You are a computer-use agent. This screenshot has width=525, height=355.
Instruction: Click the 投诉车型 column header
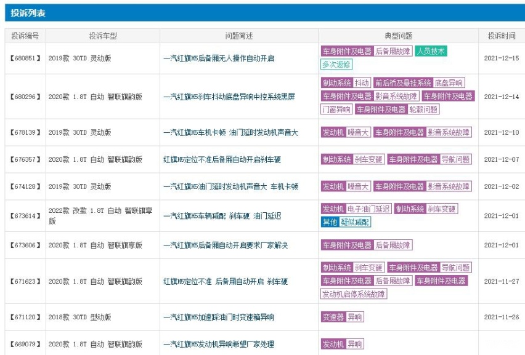click(103, 36)
